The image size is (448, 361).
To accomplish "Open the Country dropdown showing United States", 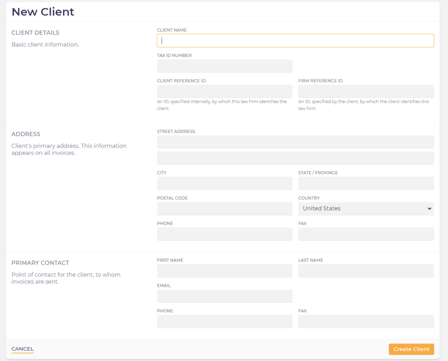I will point(366,208).
